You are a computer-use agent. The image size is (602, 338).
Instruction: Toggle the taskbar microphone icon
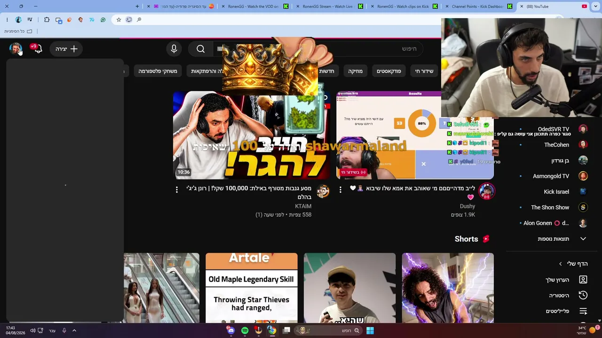point(64,330)
